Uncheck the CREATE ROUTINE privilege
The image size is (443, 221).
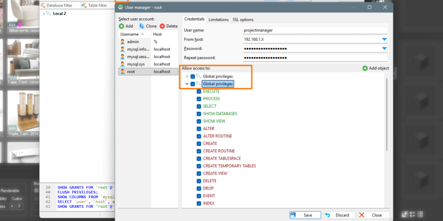tap(199, 151)
